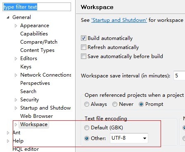Open the UTF-8 encoding dropdown
185x152 pixels.
pyautogui.click(x=129, y=138)
